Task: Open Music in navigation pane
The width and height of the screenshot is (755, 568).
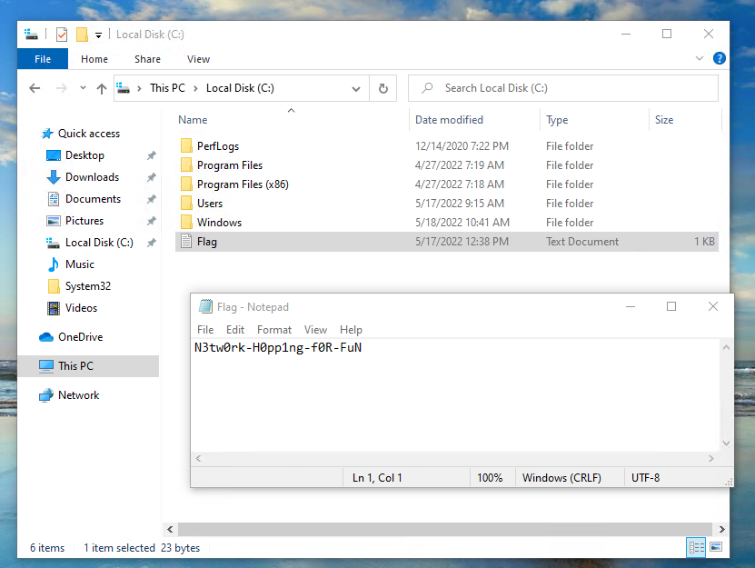Action: coord(79,264)
